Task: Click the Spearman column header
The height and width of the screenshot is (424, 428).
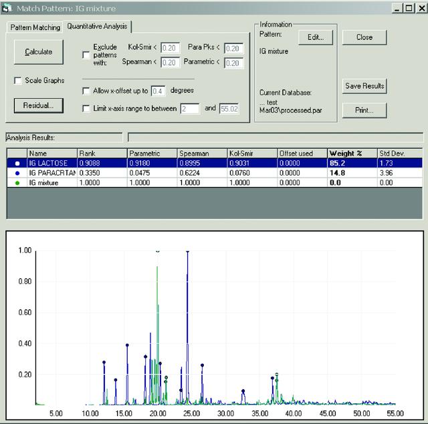Action: click(202, 154)
